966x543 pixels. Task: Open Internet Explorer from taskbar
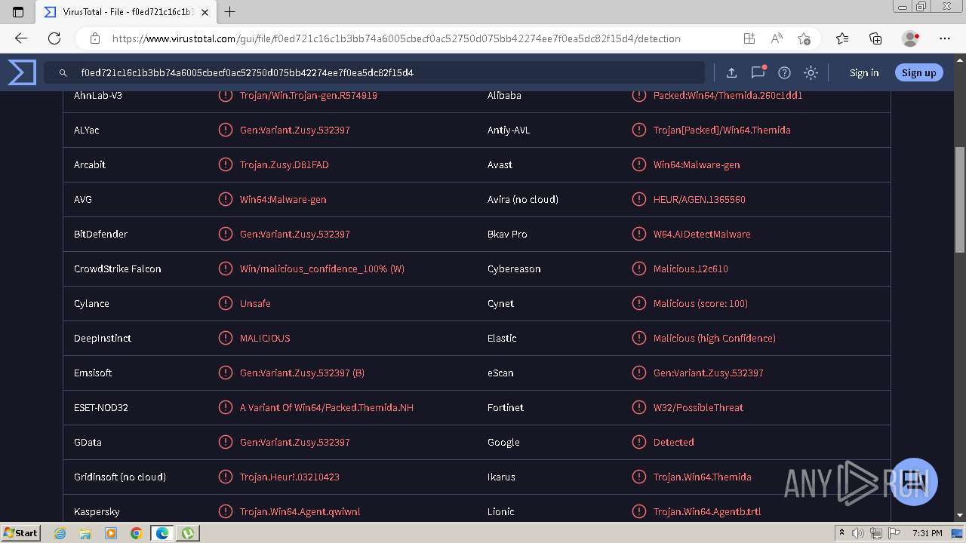tap(60, 533)
